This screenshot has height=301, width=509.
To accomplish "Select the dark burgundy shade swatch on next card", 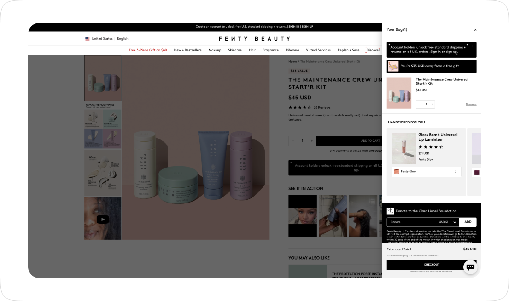I will pos(477,173).
